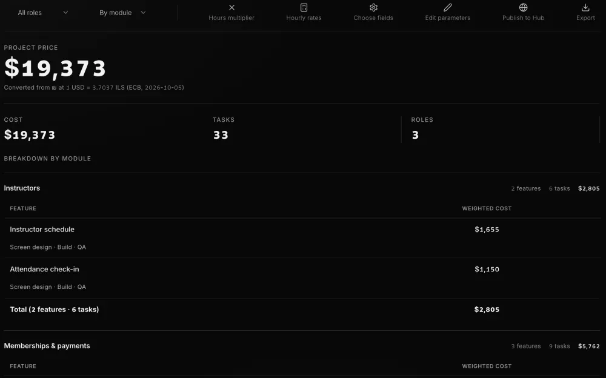The height and width of the screenshot is (378, 606).
Task: Click the $19,373 project price figure
Action: point(55,68)
